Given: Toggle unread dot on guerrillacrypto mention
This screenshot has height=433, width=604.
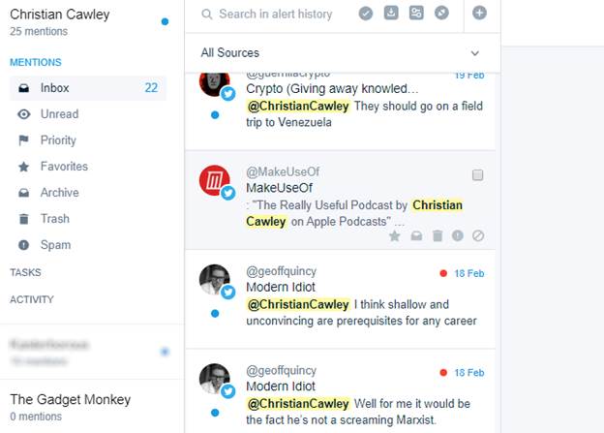Looking at the screenshot, I should [x=215, y=115].
